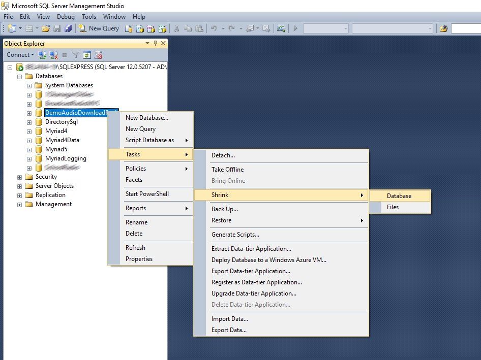Image resolution: width=481 pixels, height=360 pixels.
Task: Click the Find search input field
Action: [466, 28]
